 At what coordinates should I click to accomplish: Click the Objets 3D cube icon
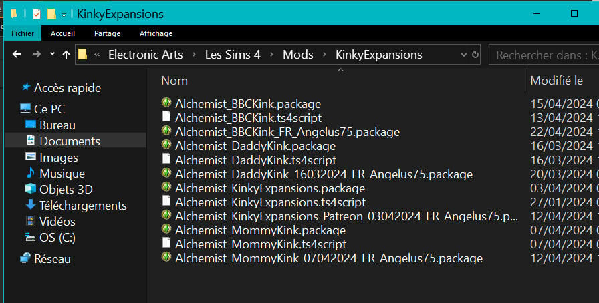(x=31, y=188)
